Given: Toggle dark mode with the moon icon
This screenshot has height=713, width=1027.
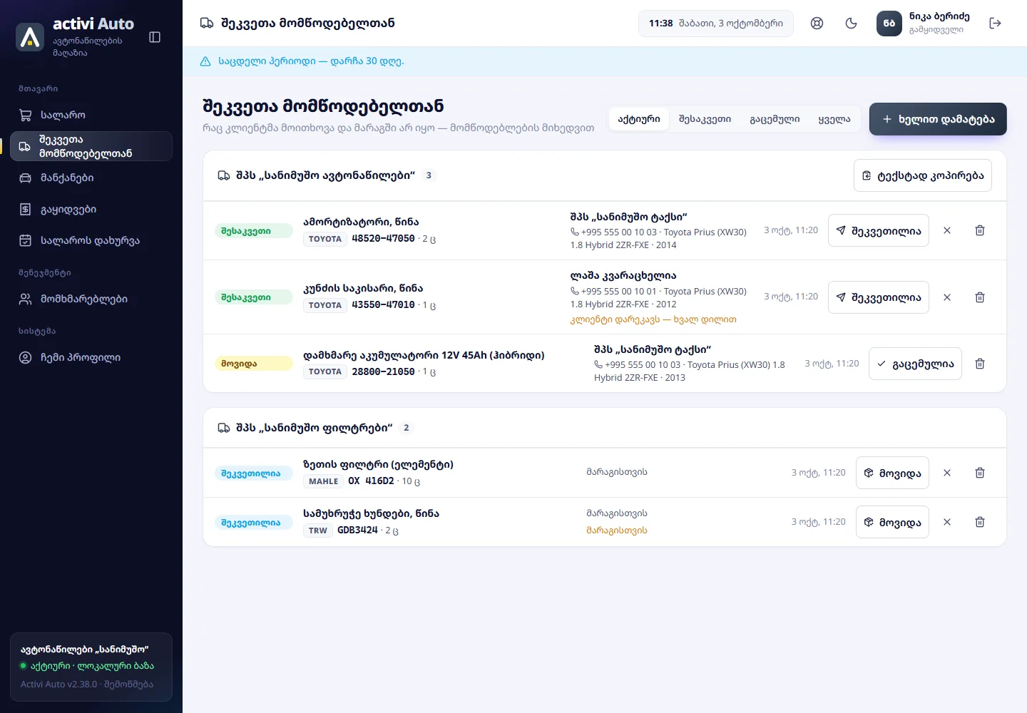Looking at the screenshot, I should 851,24.
